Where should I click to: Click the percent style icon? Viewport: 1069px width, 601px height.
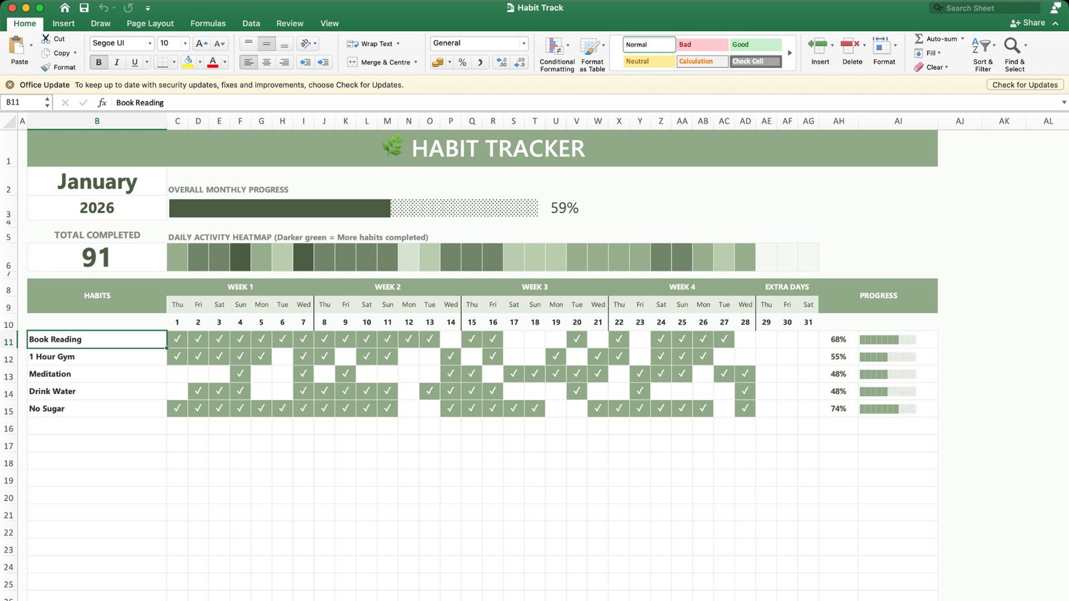(462, 62)
